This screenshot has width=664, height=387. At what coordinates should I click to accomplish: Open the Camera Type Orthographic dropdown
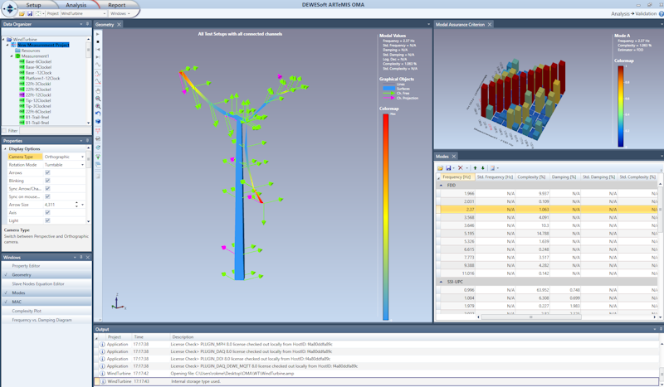[82, 157]
